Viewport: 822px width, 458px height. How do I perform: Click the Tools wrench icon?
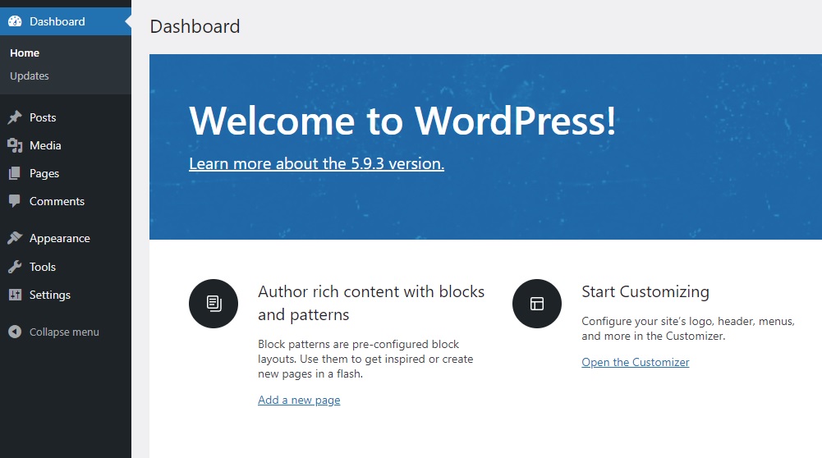point(16,267)
